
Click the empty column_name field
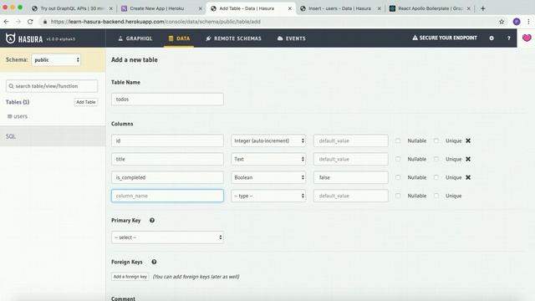tap(167, 196)
